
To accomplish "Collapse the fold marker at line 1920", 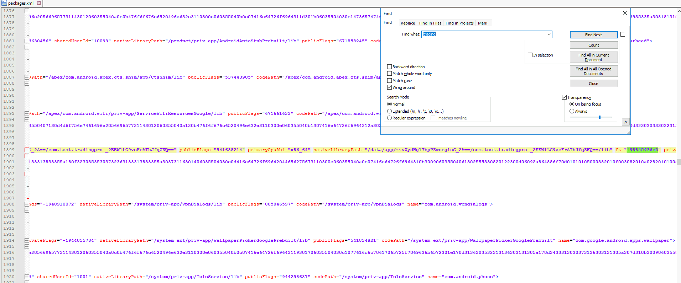I will tap(27, 277).
